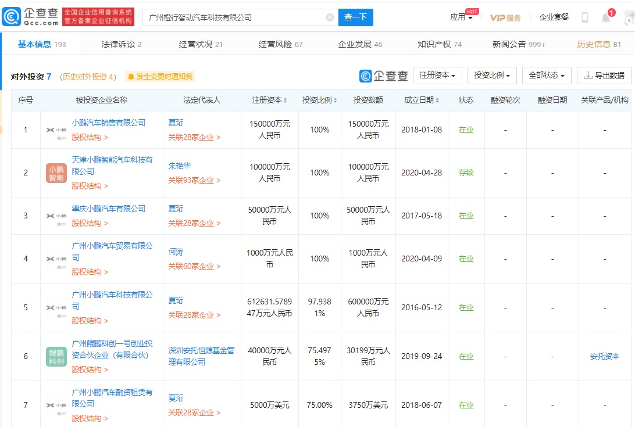Image resolution: width=635 pixels, height=427 pixels.
Task: Switch to 知识产权 tab
Action: 440,44
